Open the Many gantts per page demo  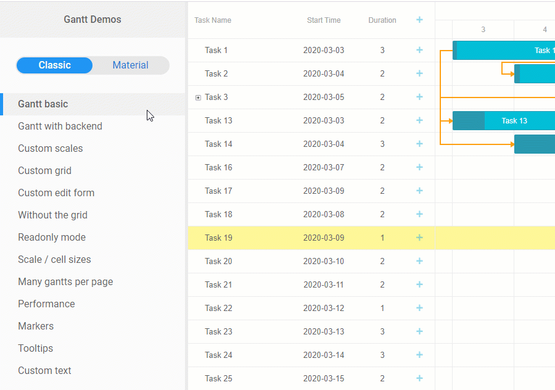pos(65,281)
